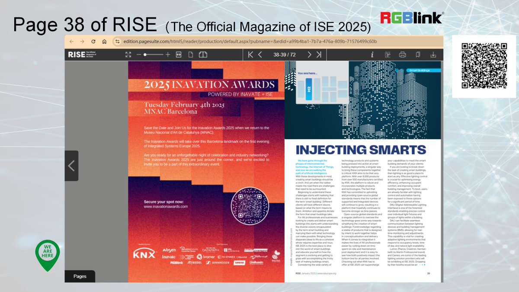Adjust the zoom slider handle
The height and width of the screenshot is (292, 519).
click(145, 55)
